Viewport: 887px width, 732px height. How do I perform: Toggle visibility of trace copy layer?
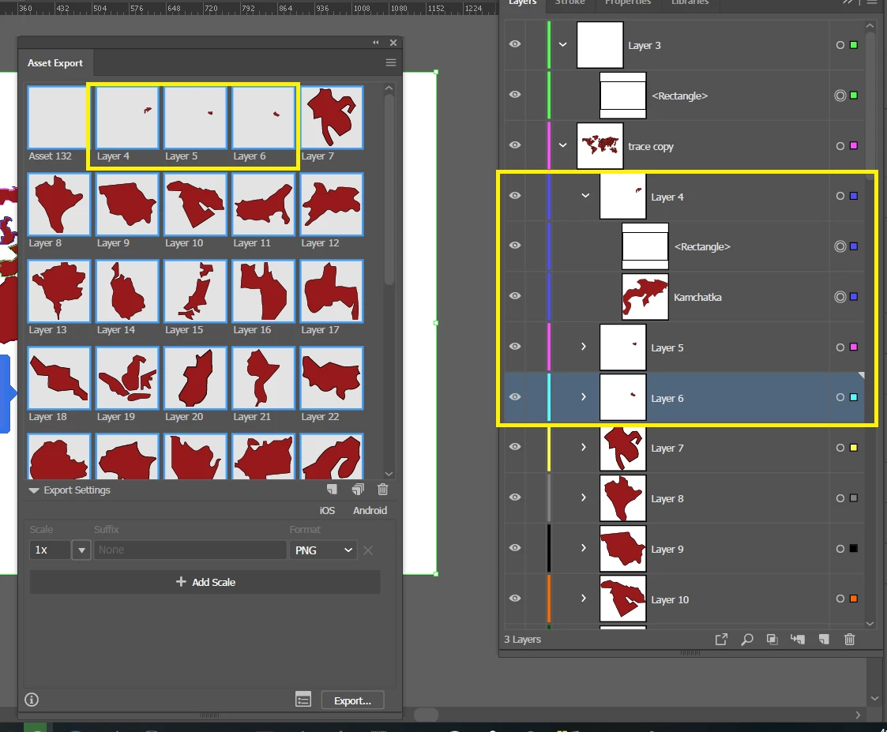point(515,145)
